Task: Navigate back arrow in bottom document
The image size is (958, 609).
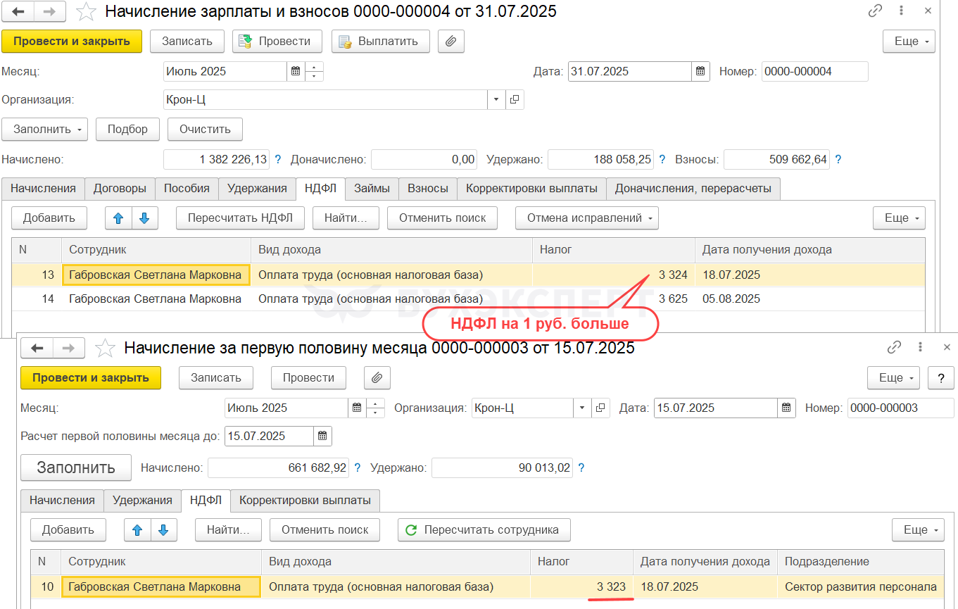Action: (x=37, y=348)
